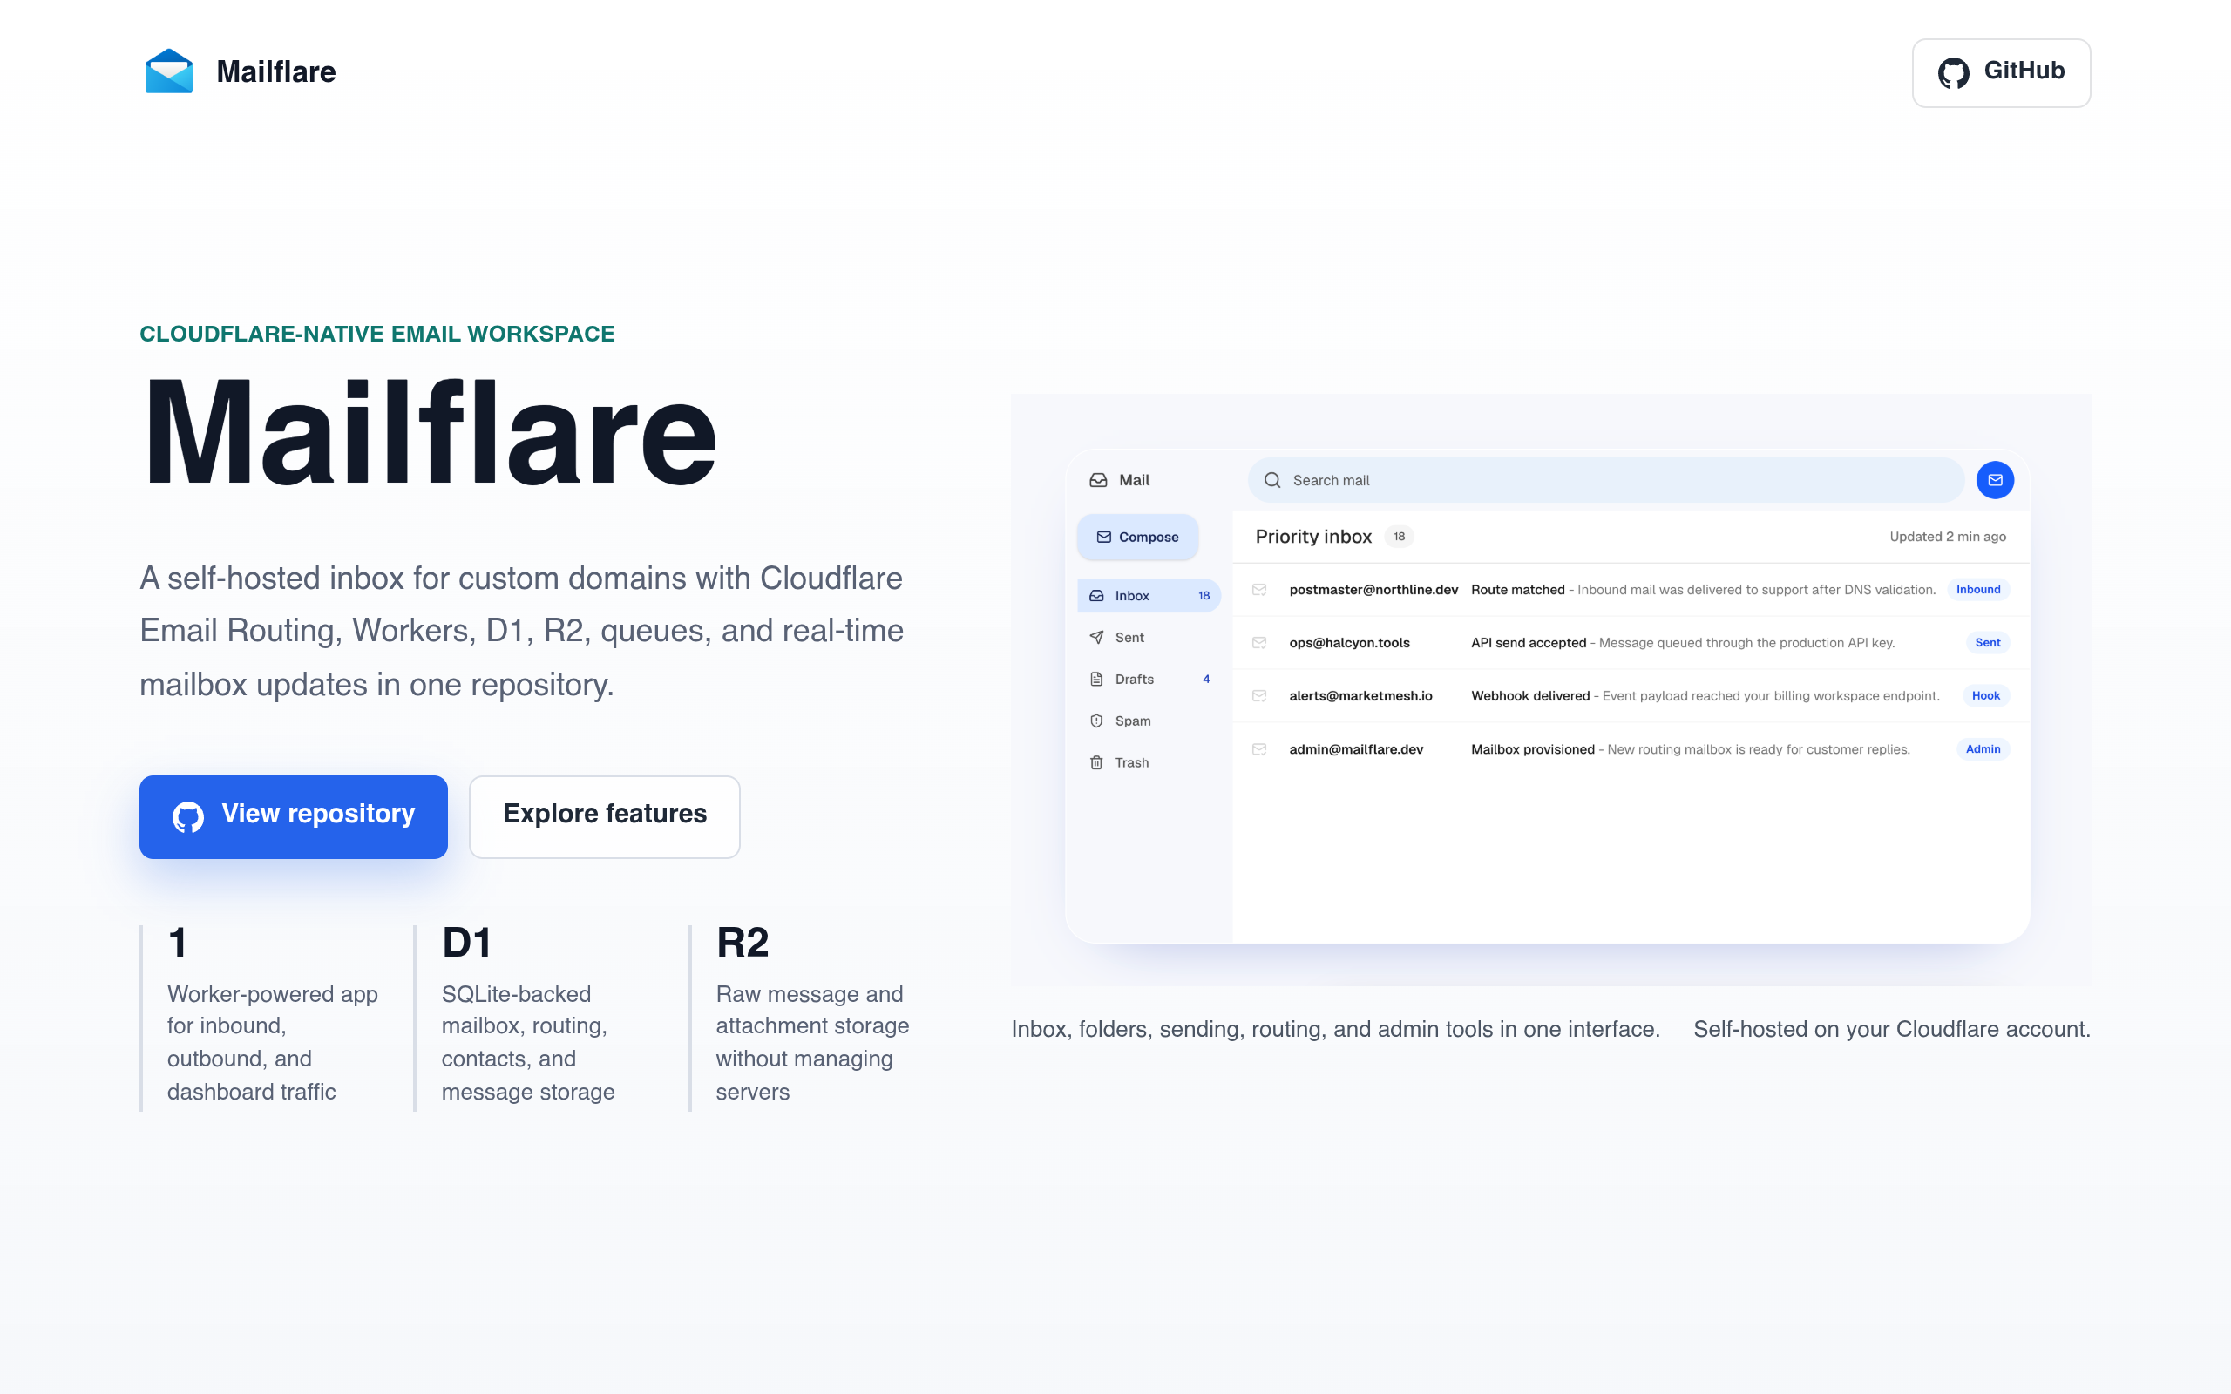Click envelope icon on ops@halcyon.tools row
Viewport: 2231px width, 1394px height.
[x=1259, y=643]
